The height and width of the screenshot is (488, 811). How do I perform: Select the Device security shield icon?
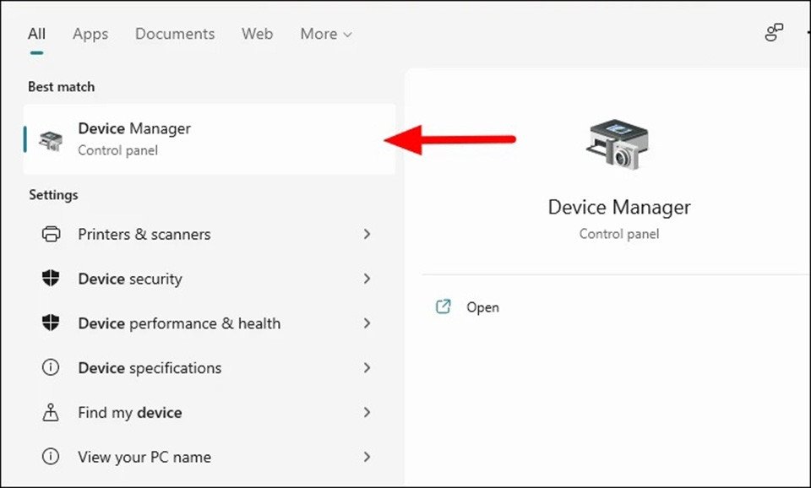pyautogui.click(x=51, y=279)
